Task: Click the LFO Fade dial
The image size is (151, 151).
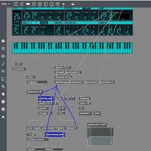Action: (x=16, y=30)
